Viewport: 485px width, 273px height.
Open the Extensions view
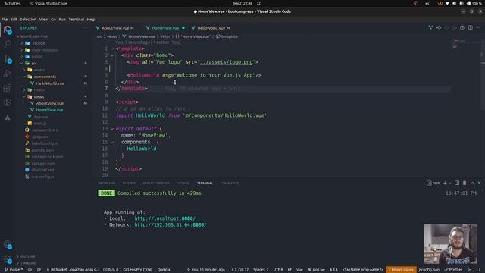(x=8, y=88)
